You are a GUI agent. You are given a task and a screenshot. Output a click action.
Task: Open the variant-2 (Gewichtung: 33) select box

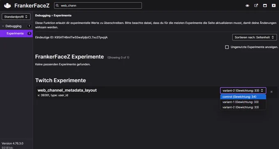[x=243, y=90]
